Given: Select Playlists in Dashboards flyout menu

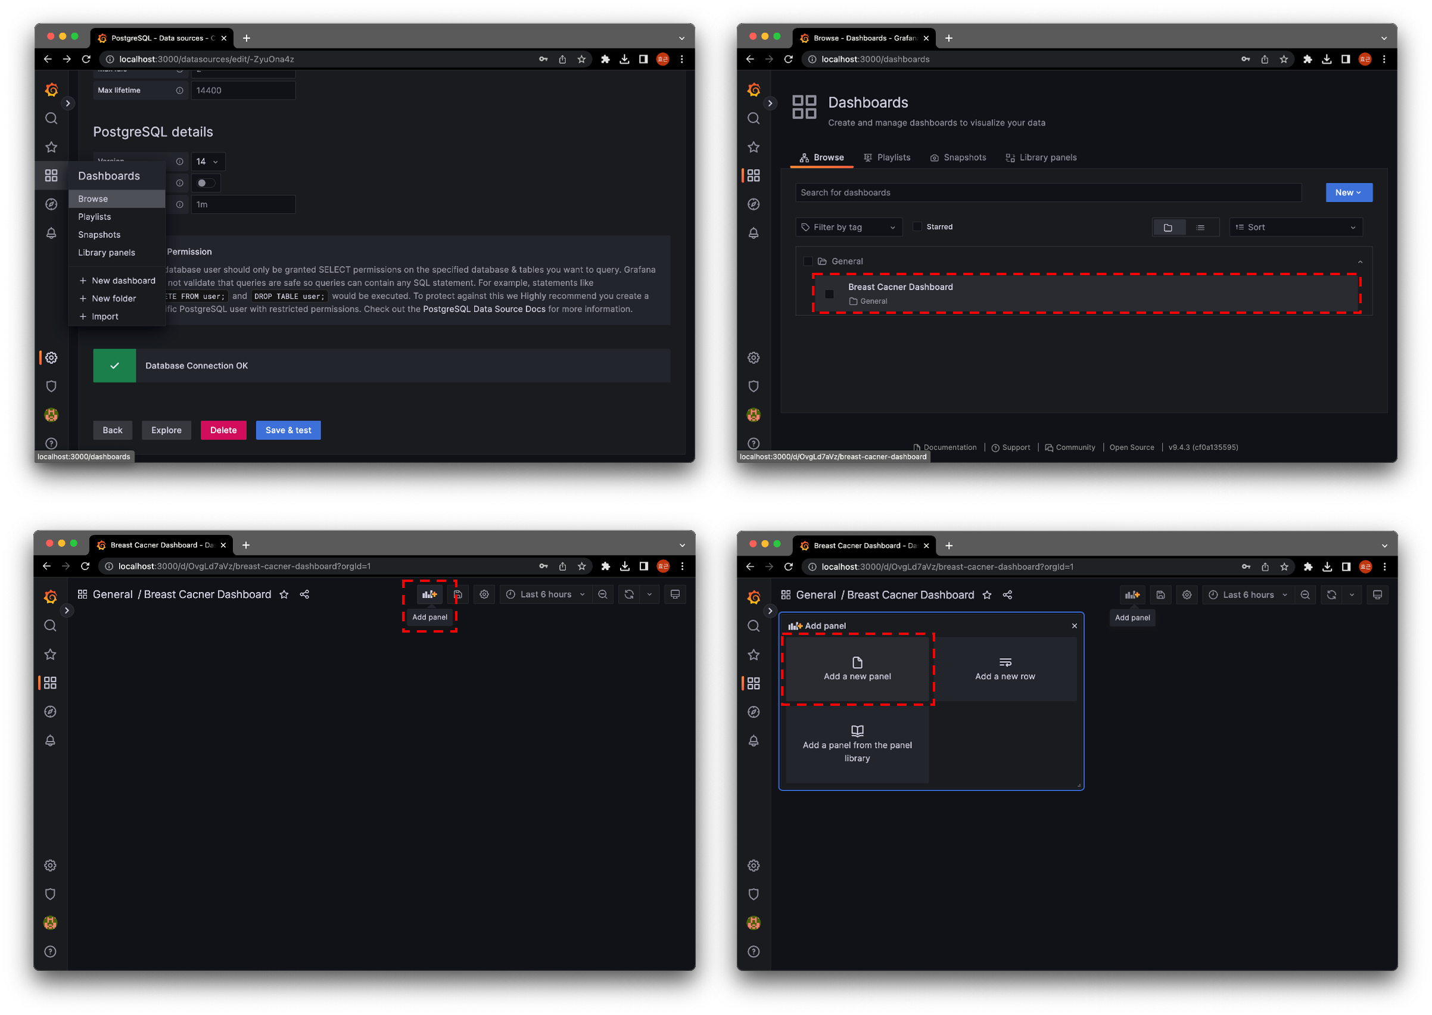Looking at the screenshot, I should tap(117, 217).
